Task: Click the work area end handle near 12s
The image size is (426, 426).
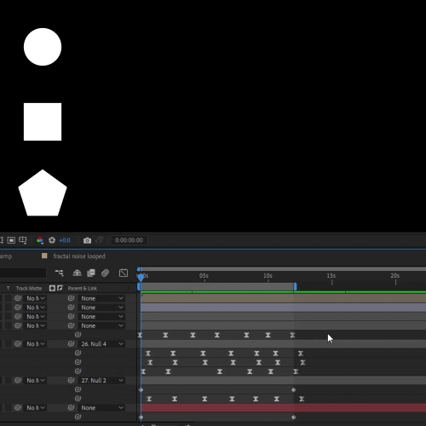Action: pyautogui.click(x=296, y=286)
